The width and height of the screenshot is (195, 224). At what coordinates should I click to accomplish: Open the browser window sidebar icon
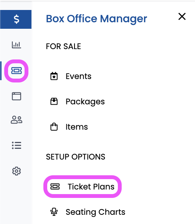[x=17, y=96]
